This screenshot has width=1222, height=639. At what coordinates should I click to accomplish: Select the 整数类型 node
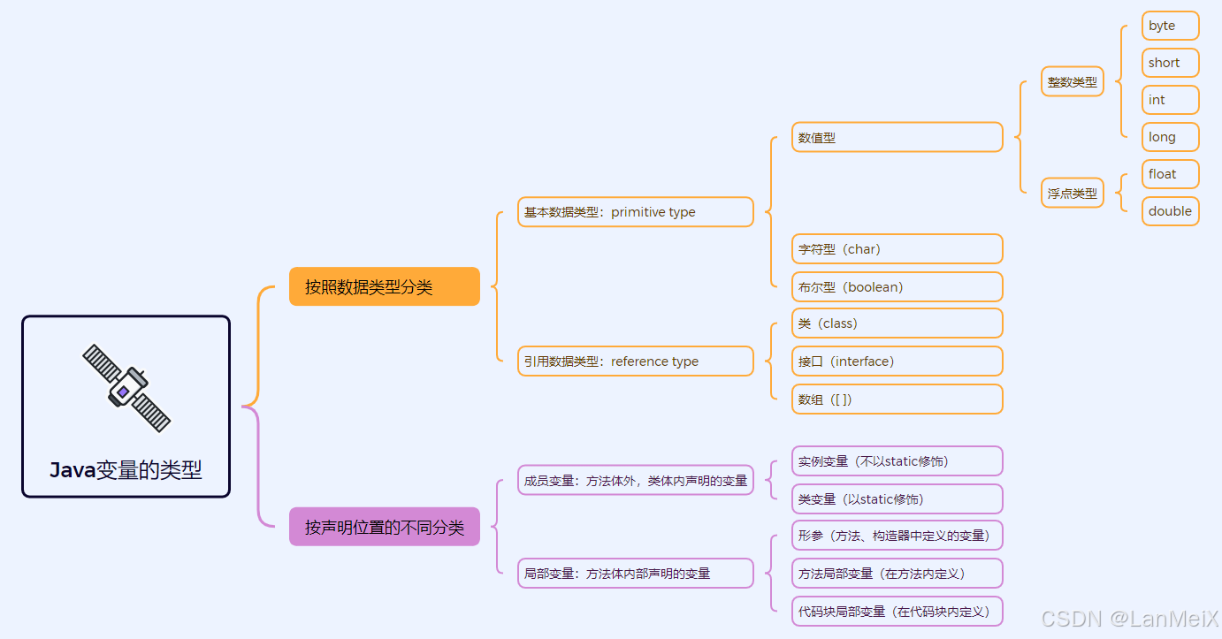(1072, 81)
